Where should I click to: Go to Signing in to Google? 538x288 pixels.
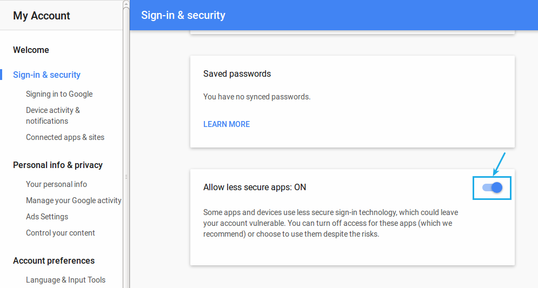click(x=59, y=94)
